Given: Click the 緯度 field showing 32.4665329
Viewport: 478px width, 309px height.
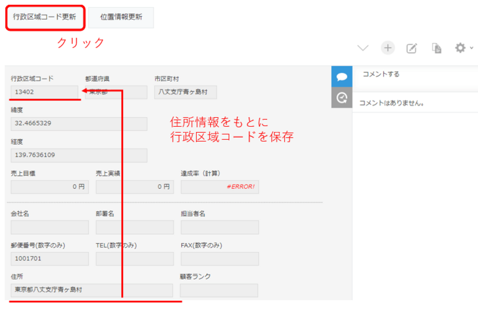Looking at the screenshot, I should 79,124.
